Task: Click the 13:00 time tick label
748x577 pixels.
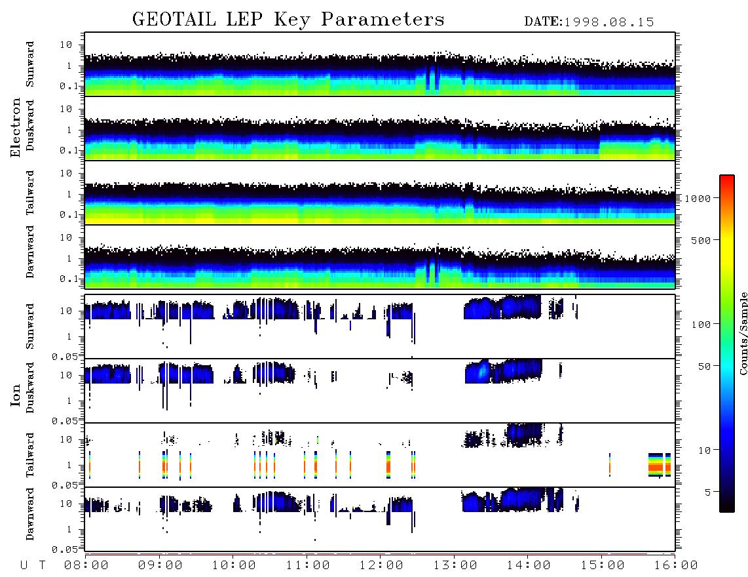Action: [x=455, y=565]
